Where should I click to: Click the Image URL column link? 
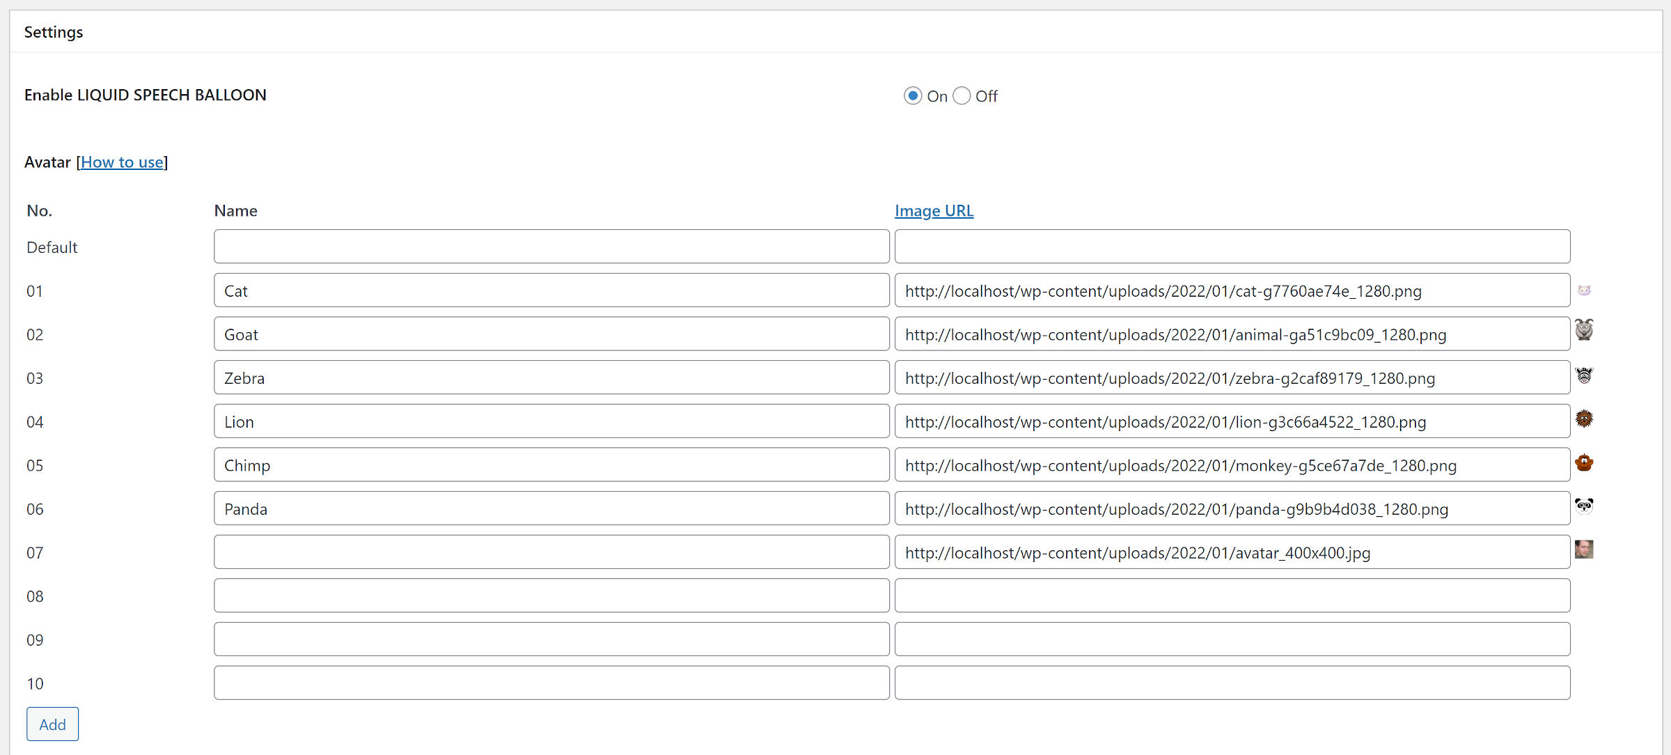pos(934,210)
